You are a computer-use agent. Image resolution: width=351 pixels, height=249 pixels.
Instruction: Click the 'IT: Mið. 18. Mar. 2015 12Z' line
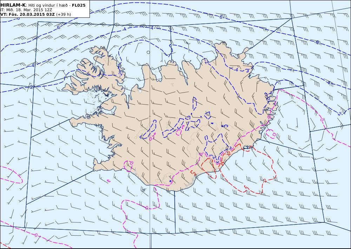point(26,10)
